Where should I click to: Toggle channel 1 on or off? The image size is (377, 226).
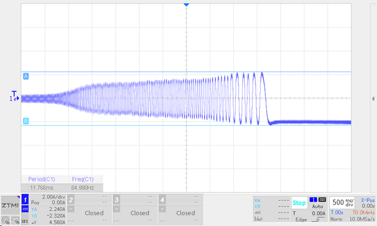pos(25,199)
